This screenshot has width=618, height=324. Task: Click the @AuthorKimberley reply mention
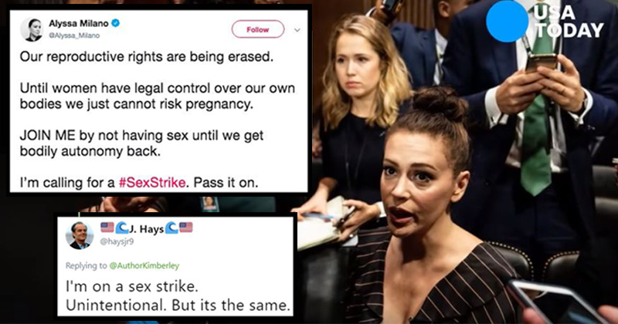(x=144, y=265)
